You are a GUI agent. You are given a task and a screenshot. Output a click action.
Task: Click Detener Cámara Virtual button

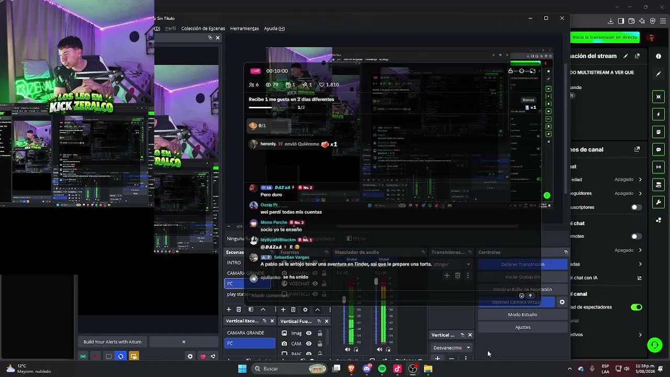tap(516, 302)
